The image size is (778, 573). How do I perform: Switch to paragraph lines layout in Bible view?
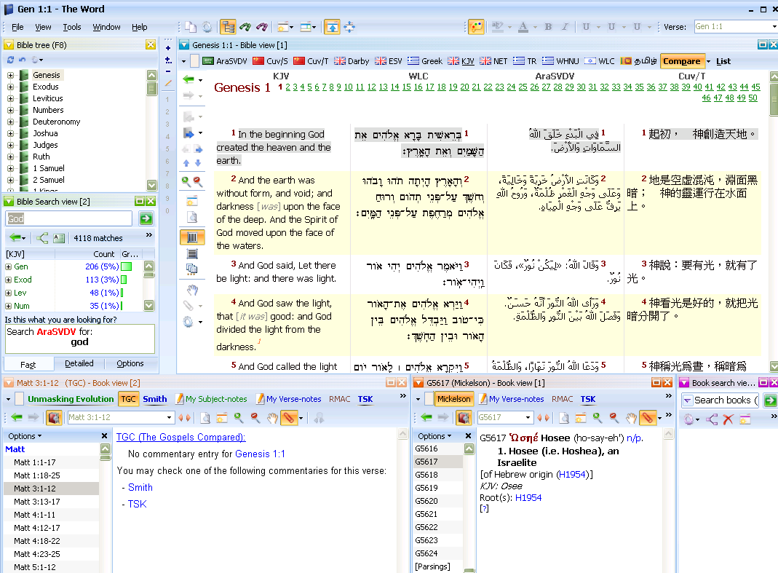pyautogui.click(x=192, y=253)
